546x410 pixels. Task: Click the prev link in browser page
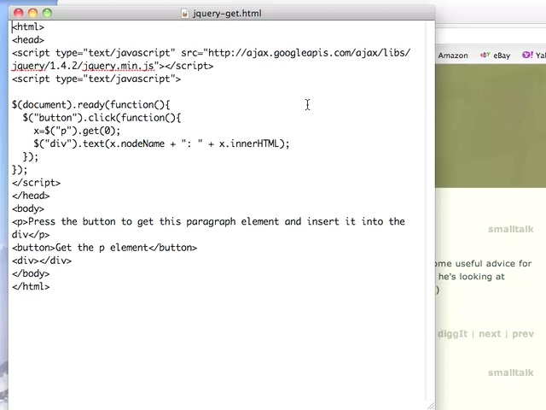(523, 334)
